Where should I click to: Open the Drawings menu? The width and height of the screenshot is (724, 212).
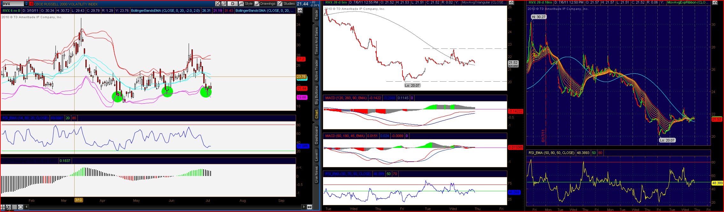[265, 4]
